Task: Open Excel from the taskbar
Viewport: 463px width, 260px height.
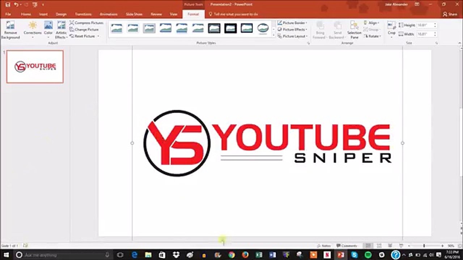Action: (259, 255)
